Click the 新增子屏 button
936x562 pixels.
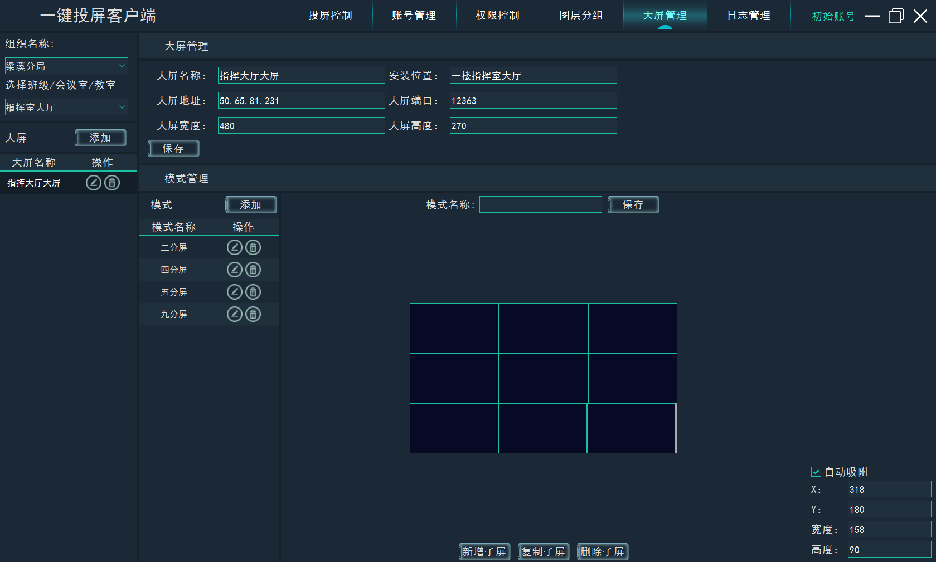click(x=484, y=551)
